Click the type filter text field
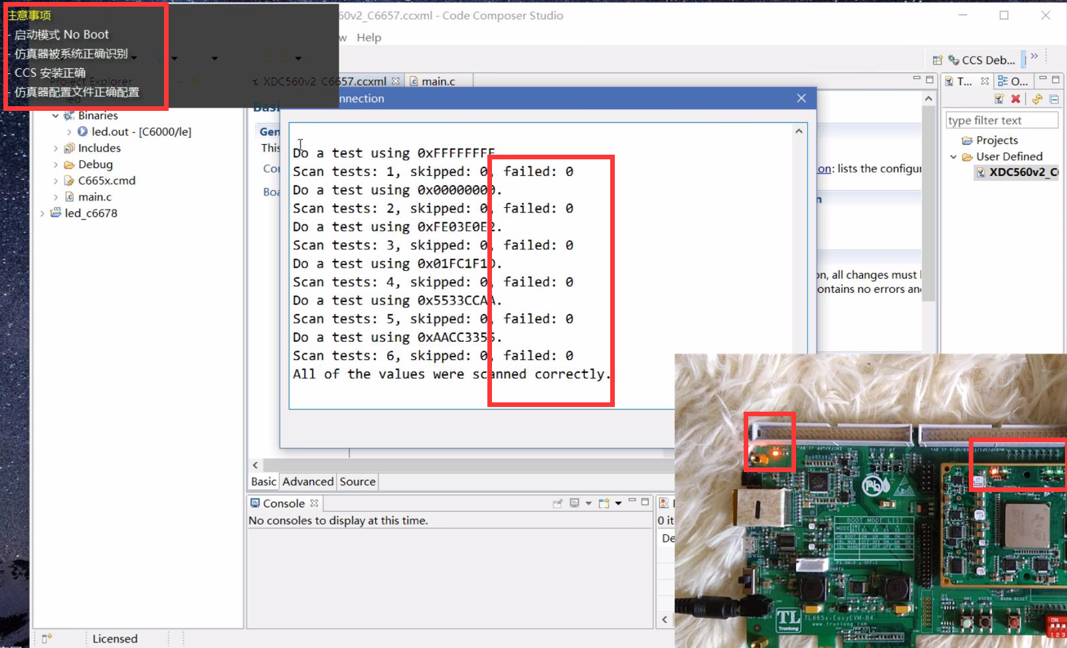This screenshot has width=1067, height=648. (x=1001, y=120)
